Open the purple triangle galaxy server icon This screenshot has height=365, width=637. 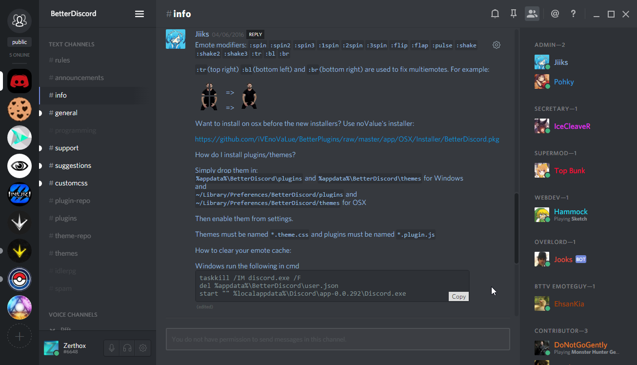coord(20,307)
